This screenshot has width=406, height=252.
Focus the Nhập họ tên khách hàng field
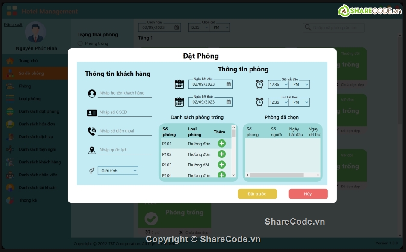(x=124, y=93)
